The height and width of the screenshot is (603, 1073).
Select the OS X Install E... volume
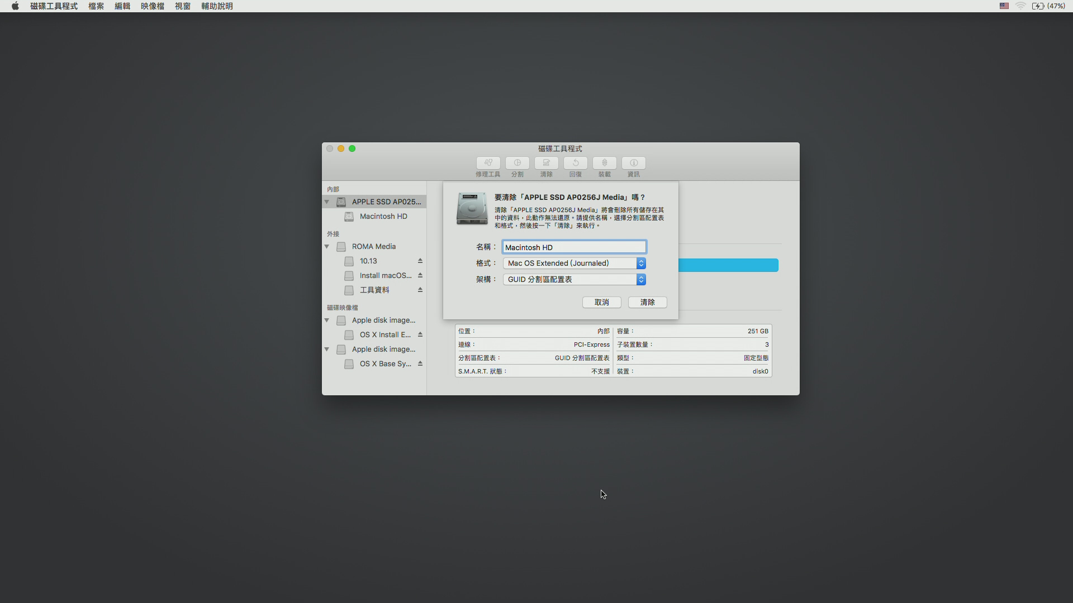[374, 334]
